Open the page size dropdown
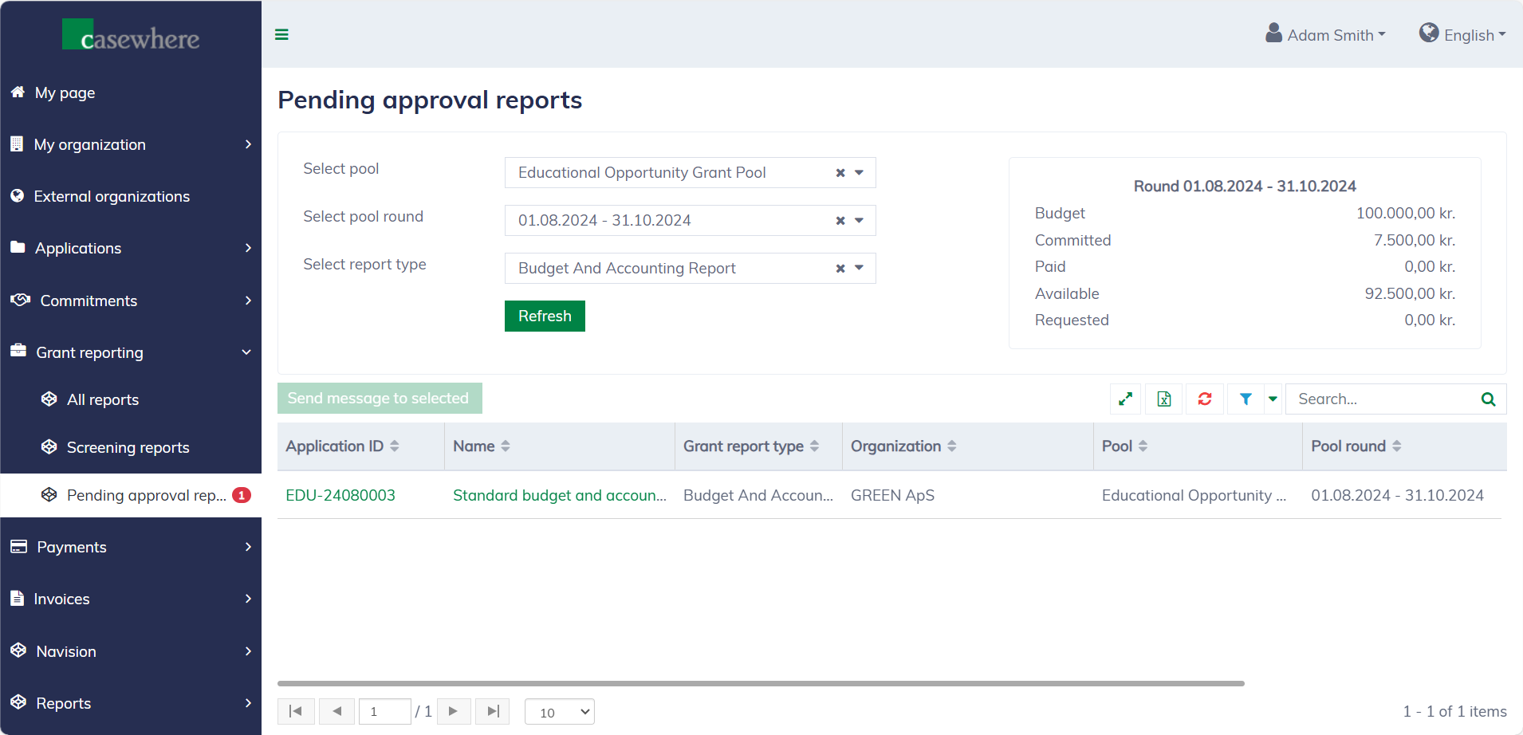 (560, 712)
